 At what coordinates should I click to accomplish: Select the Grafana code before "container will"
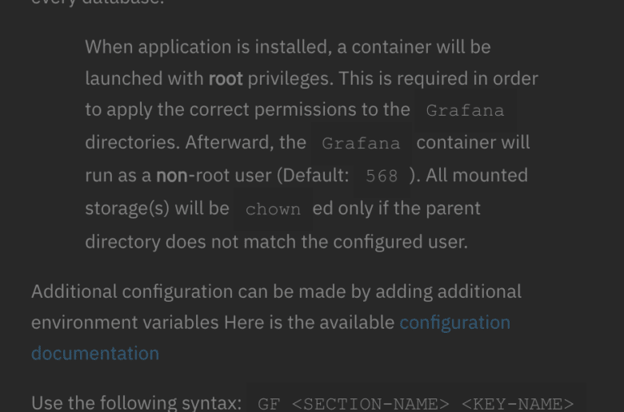361,144
